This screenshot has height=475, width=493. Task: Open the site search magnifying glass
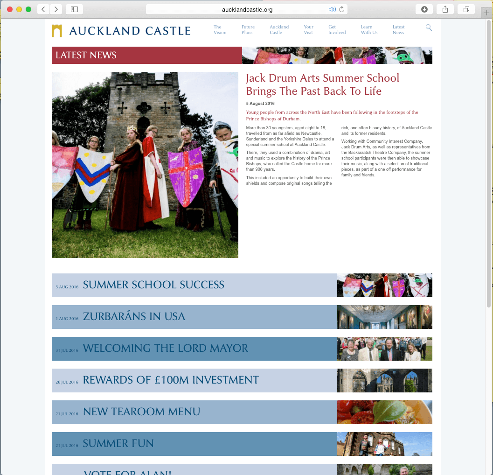pos(429,28)
